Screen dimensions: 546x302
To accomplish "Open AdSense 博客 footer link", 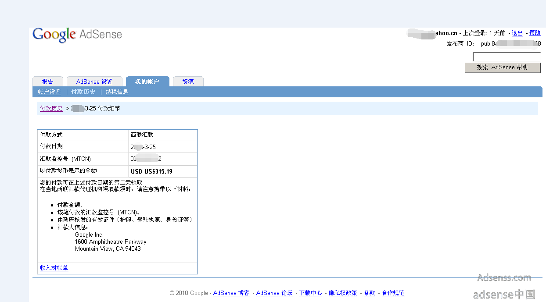I will tap(231, 293).
